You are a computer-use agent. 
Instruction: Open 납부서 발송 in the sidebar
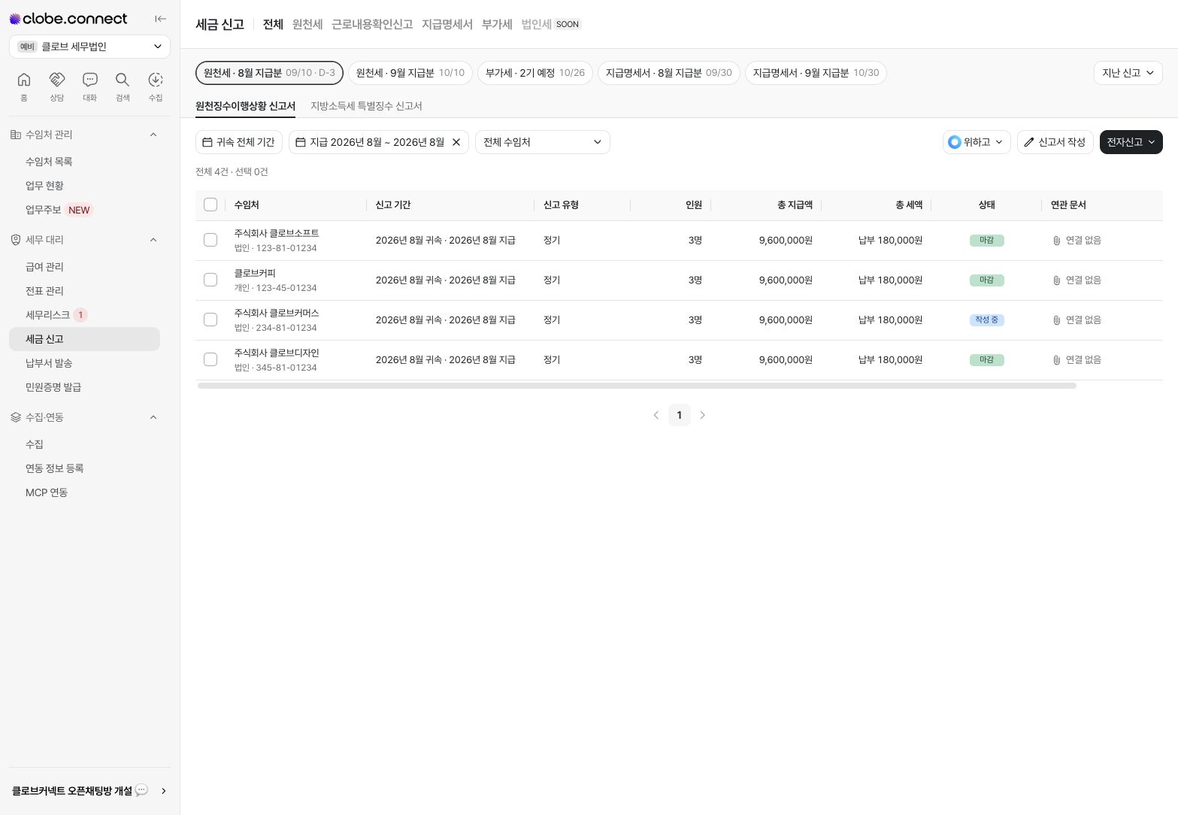(x=49, y=363)
